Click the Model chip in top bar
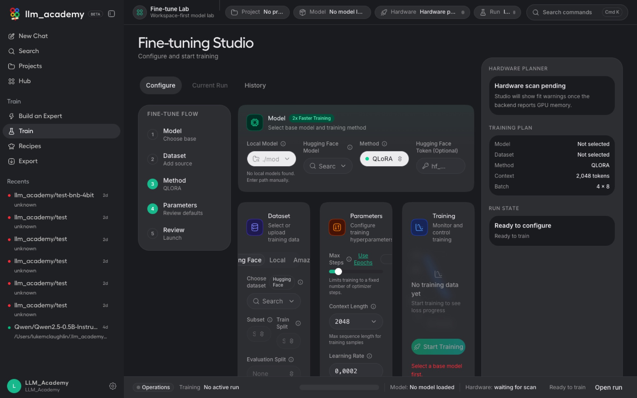 [x=332, y=12]
